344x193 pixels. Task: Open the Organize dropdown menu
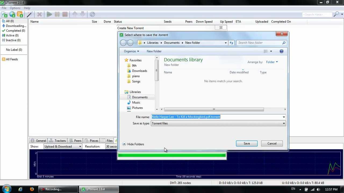(131, 51)
